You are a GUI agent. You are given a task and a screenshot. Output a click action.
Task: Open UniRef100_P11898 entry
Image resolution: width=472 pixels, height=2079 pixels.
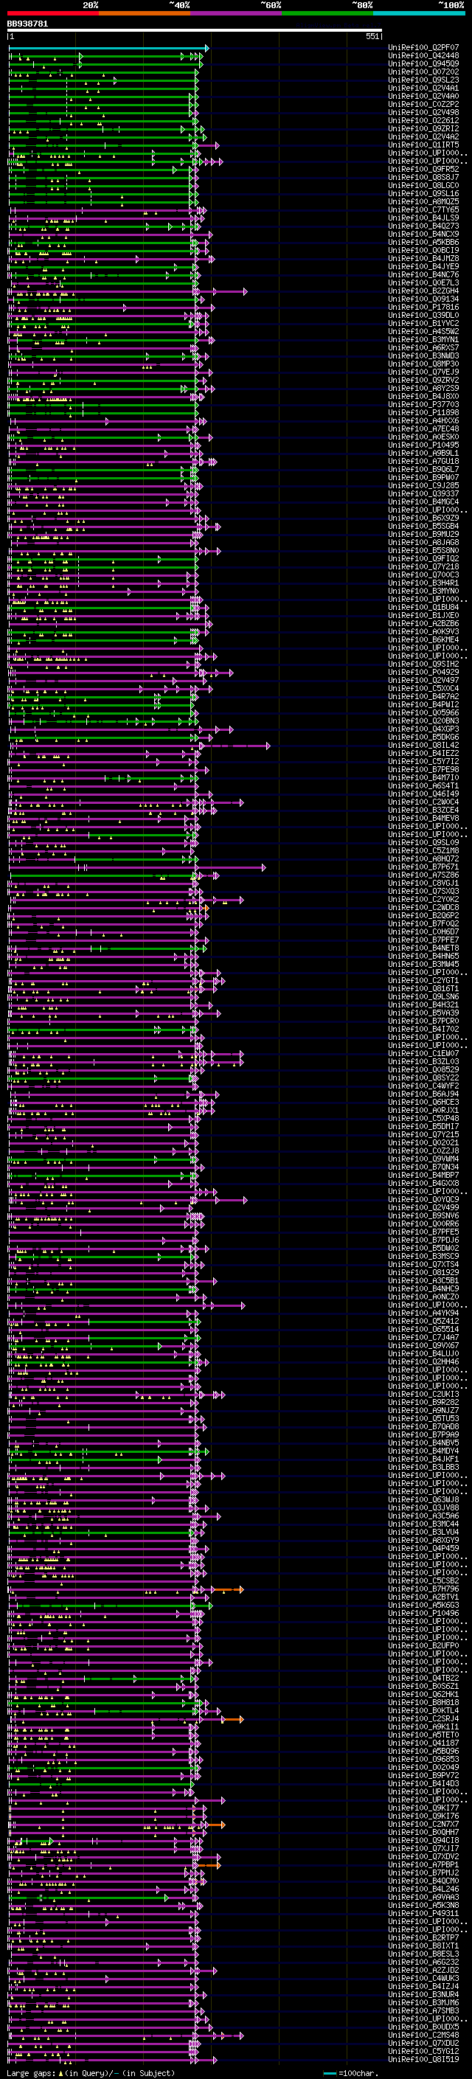point(423,412)
